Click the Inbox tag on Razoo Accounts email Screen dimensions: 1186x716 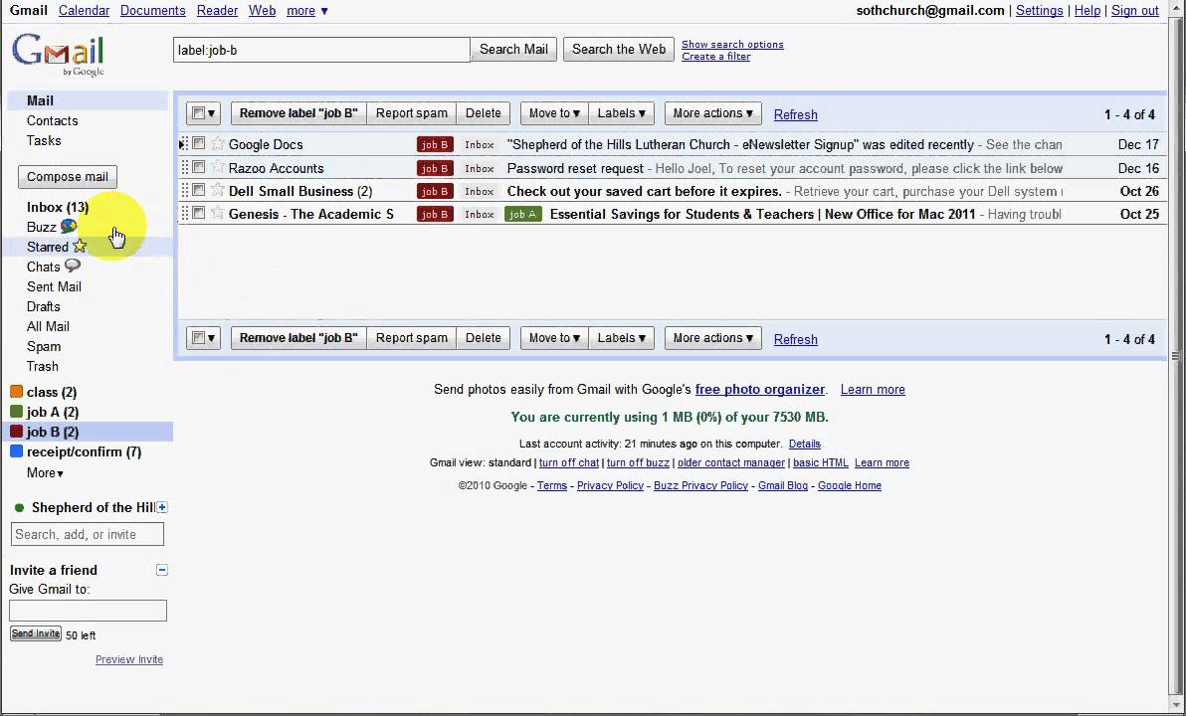[480, 169]
